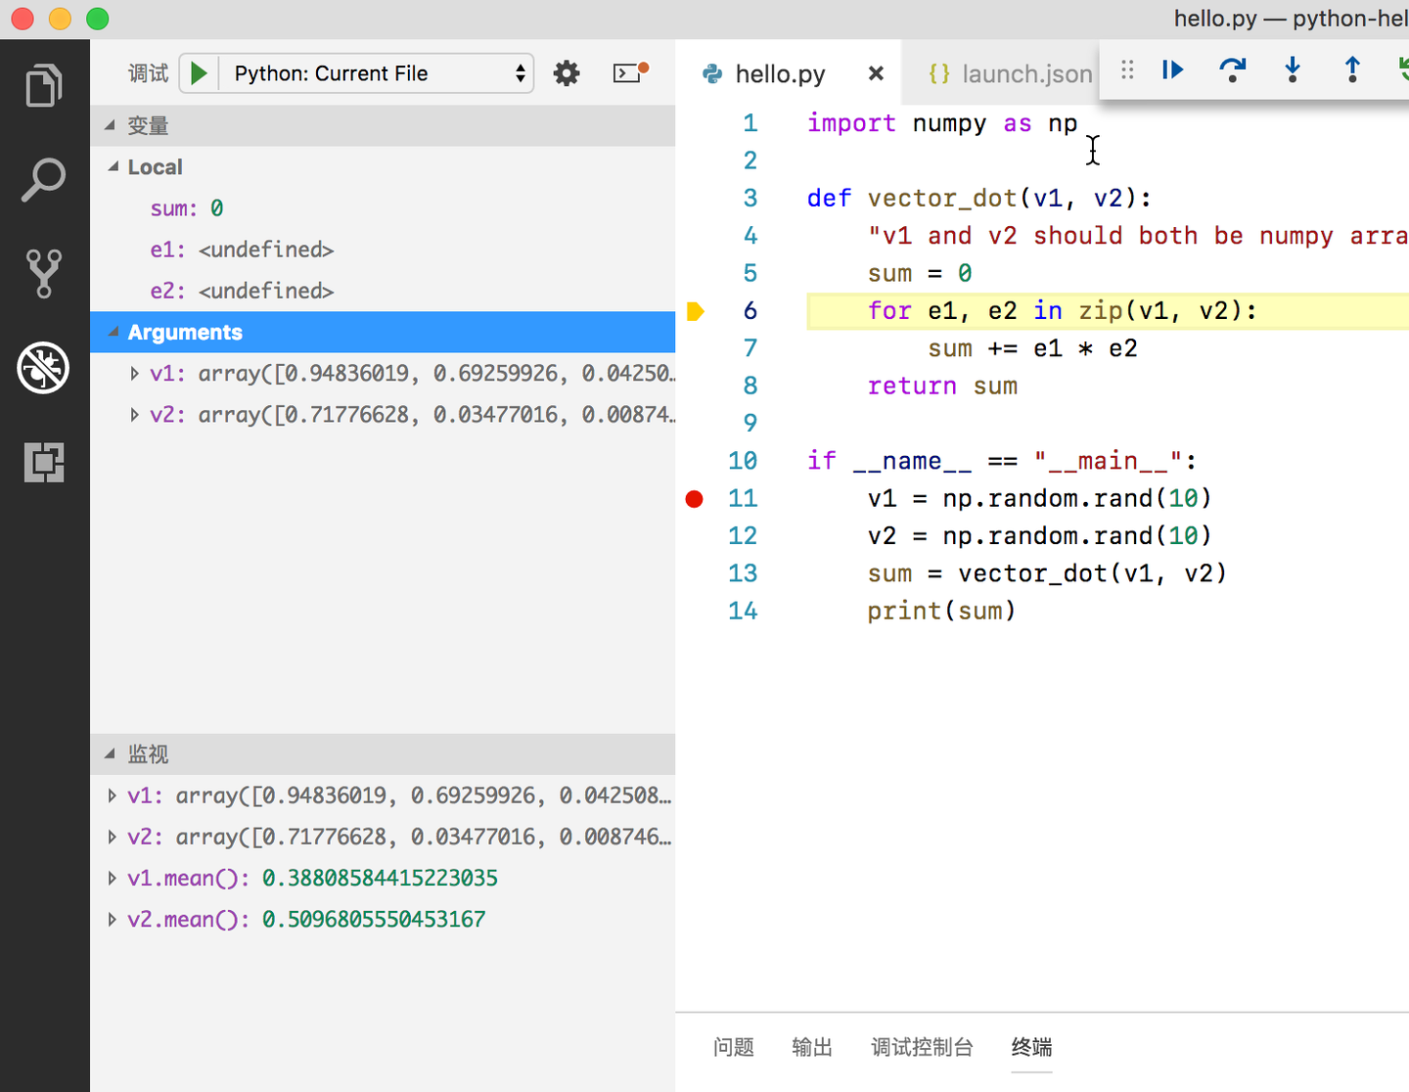Expand v2.mean() watch expression
1409x1092 pixels.
[112, 919]
